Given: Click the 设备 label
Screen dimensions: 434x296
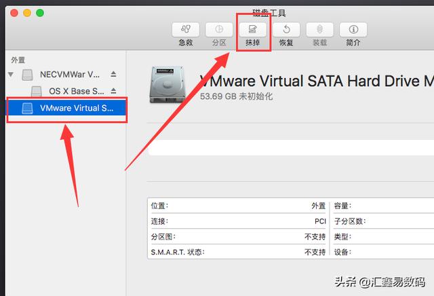Looking at the screenshot, I should tap(342, 252).
